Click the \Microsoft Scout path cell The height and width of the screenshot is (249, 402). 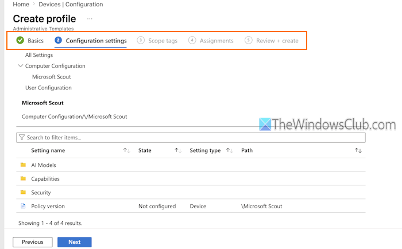pos(261,206)
